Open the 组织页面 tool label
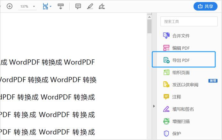The height and width of the screenshot is (140, 222). tap(181, 73)
